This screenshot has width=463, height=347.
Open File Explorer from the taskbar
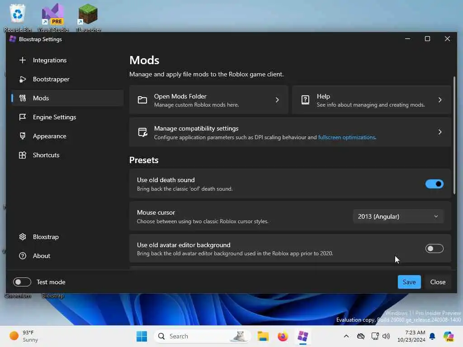coord(263,336)
